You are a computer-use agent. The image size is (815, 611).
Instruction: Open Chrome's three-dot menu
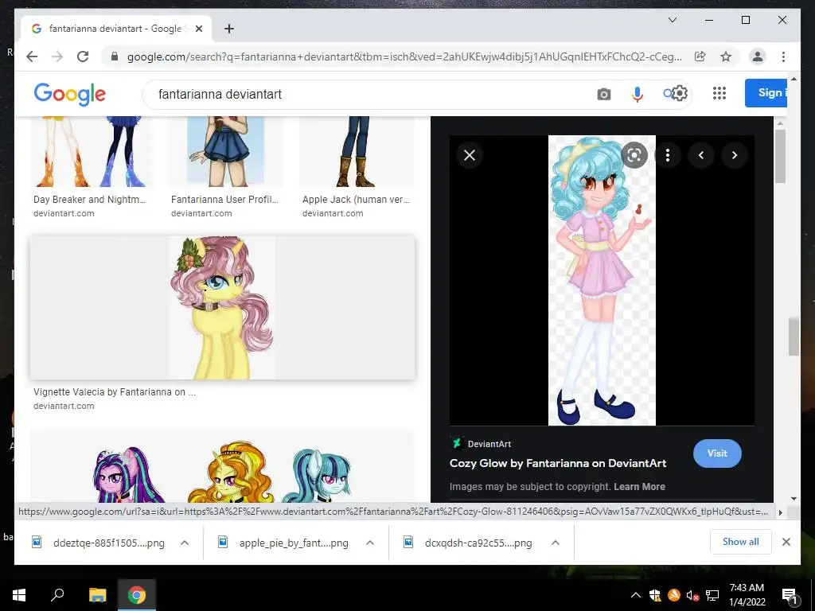click(x=783, y=56)
